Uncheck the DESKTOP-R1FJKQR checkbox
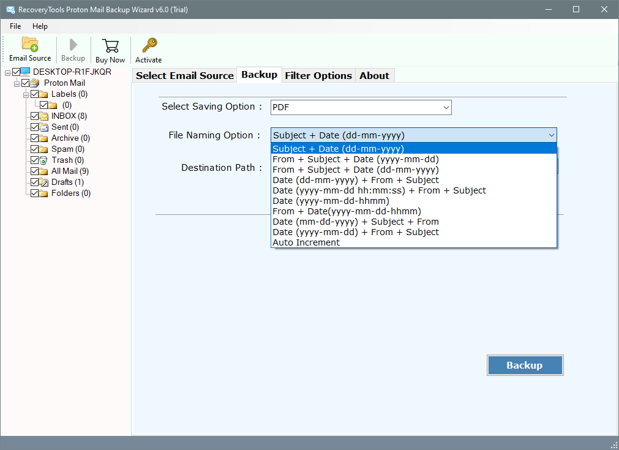The height and width of the screenshot is (450, 619). [x=16, y=72]
